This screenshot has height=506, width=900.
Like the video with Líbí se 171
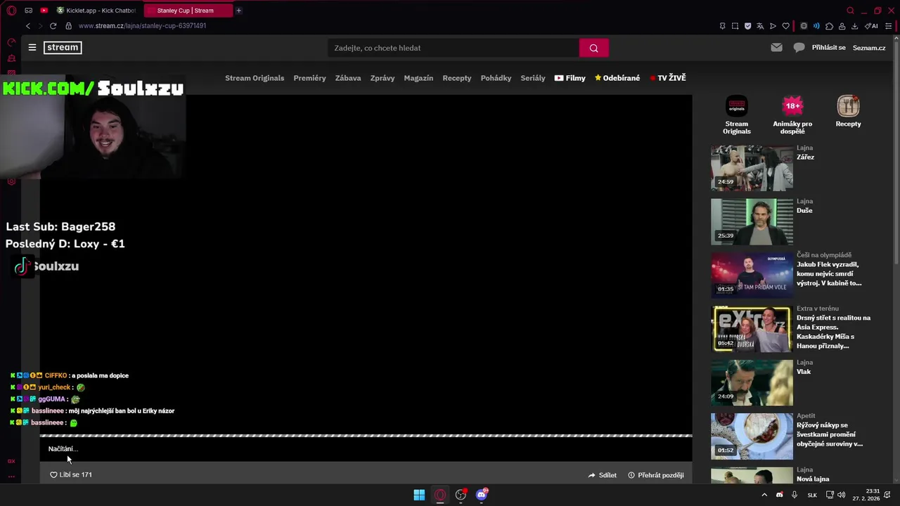[x=71, y=475]
